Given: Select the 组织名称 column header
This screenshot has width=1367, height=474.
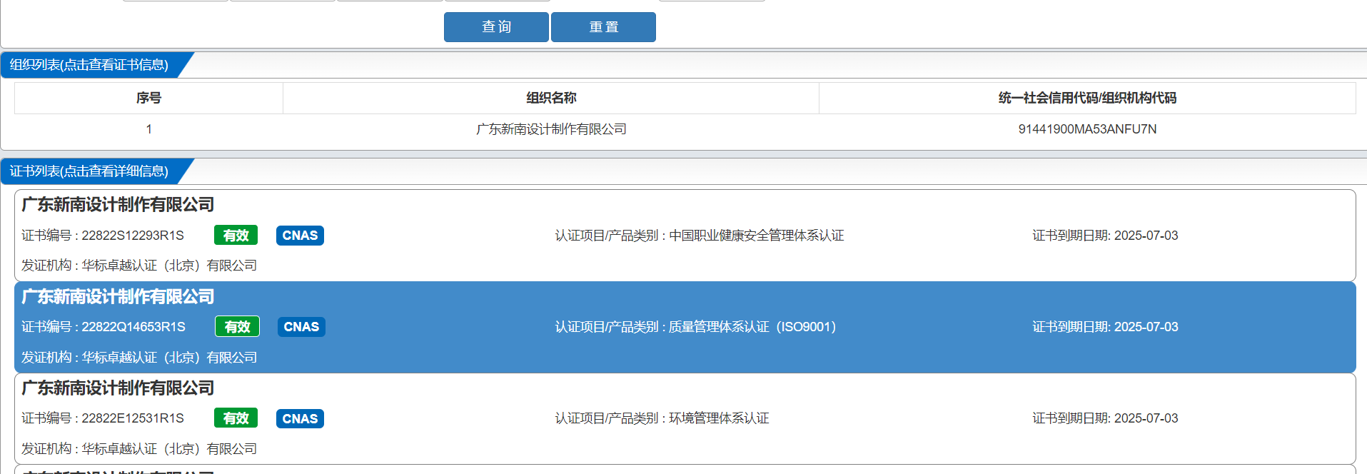Looking at the screenshot, I should (x=551, y=98).
